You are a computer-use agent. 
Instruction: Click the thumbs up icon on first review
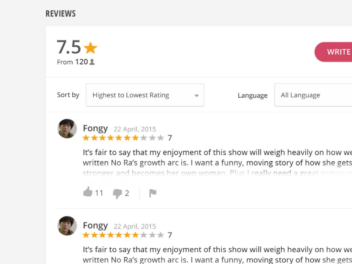pyautogui.click(x=88, y=192)
